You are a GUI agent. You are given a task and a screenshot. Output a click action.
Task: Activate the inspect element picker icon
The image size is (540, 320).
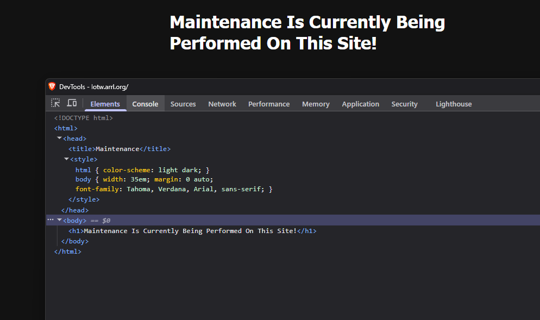click(x=55, y=103)
